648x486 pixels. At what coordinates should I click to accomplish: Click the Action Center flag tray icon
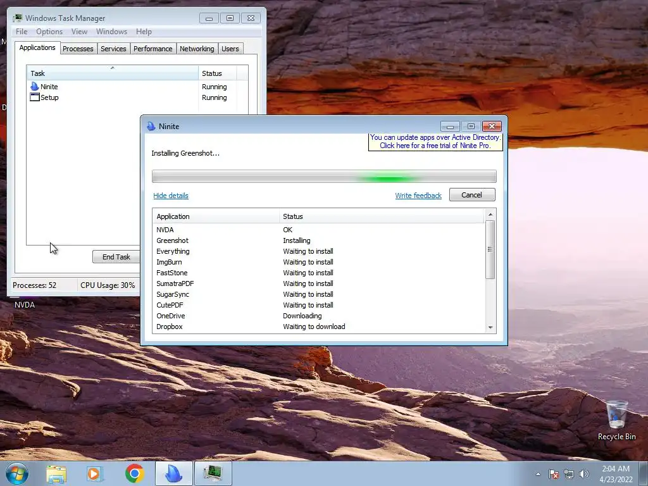(553, 474)
